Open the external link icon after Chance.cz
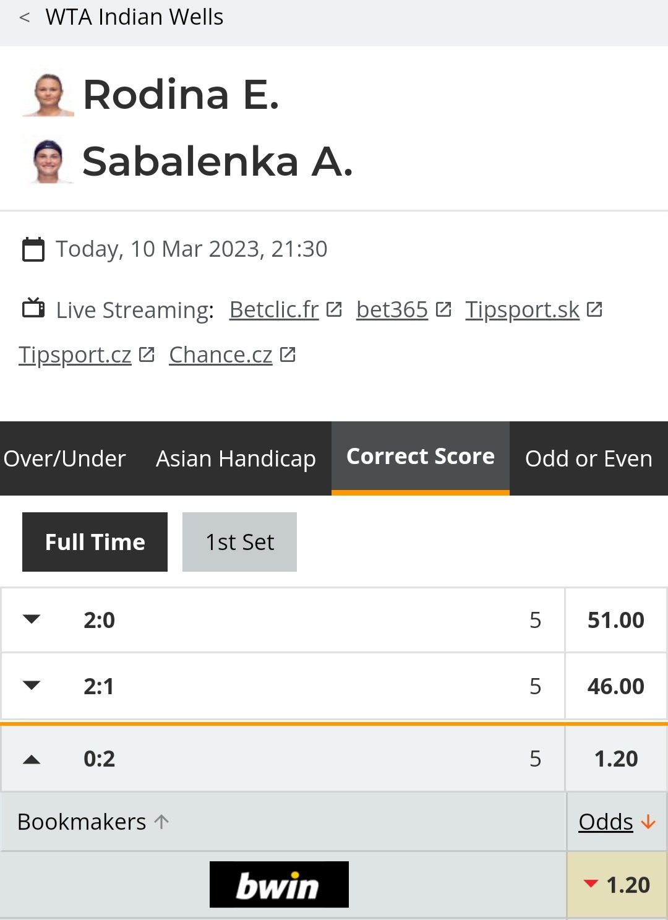Image resolution: width=668 pixels, height=920 pixels. tap(288, 355)
